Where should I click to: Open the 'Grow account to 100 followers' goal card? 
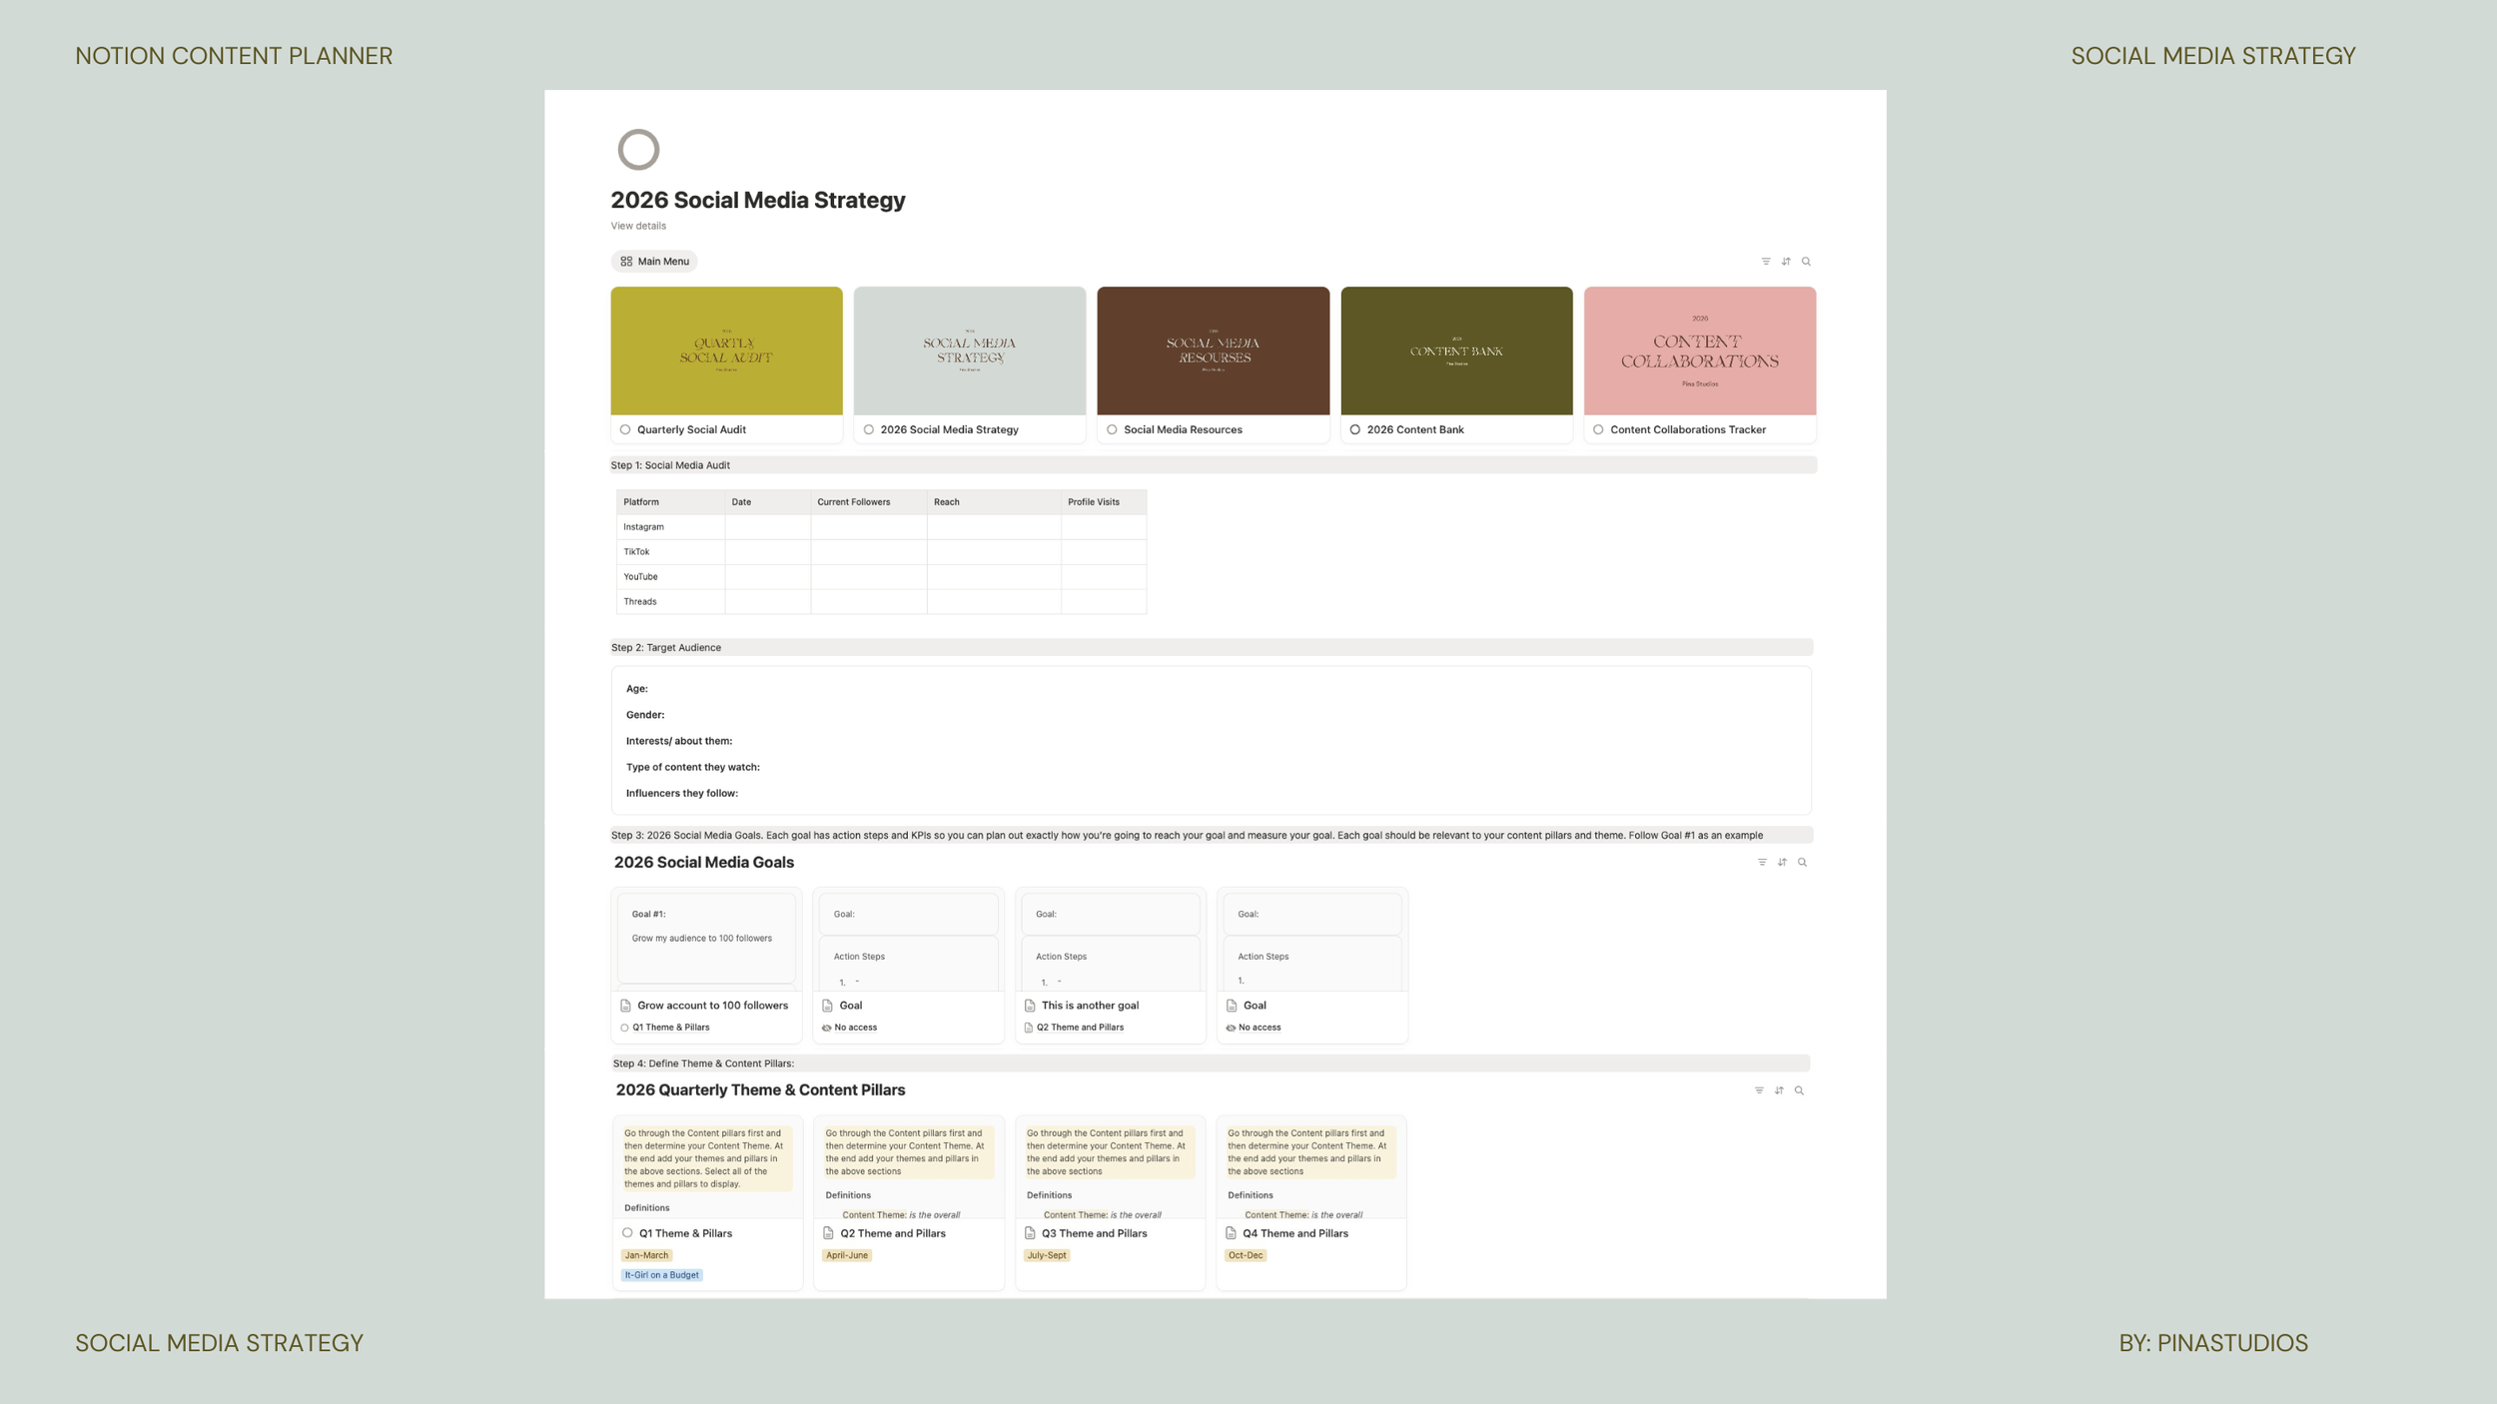[x=711, y=1005]
